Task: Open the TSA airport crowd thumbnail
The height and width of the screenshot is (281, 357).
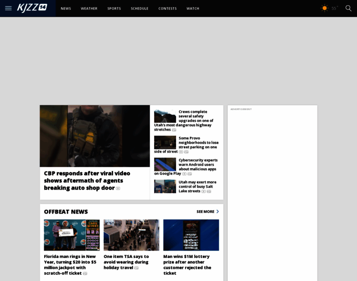Action: pyautogui.click(x=132, y=235)
